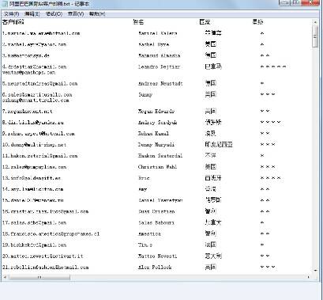The height and width of the screenshot is (300, 323).
Task: Open the 帮助(H) menu
Action: pyautogui.click(x=97, y=13)
